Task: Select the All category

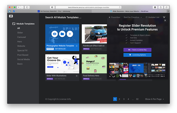Action: (18, 28)
